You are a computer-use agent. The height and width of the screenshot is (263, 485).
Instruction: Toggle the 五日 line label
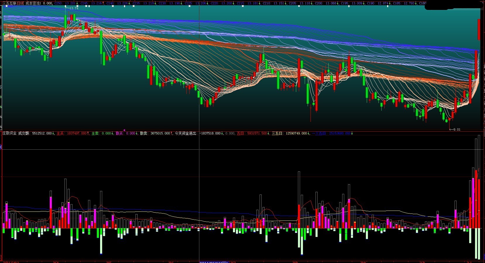251,133
